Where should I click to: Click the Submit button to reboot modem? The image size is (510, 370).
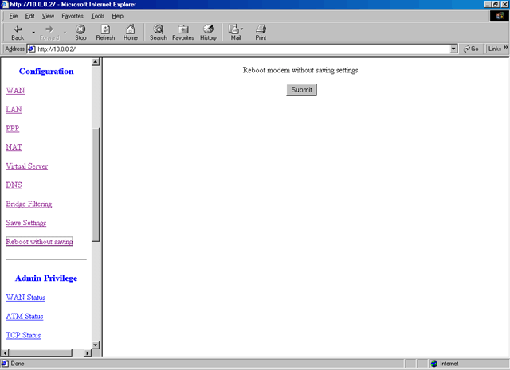click(x=301, y=90)
